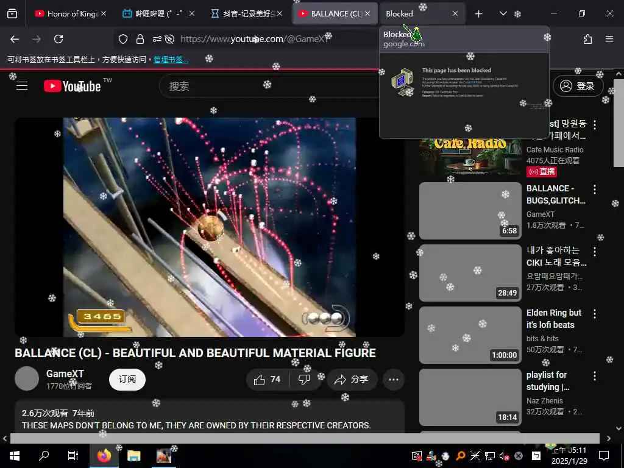Close the Blocked tab
The image size is (624, 468).
[455, 14]
